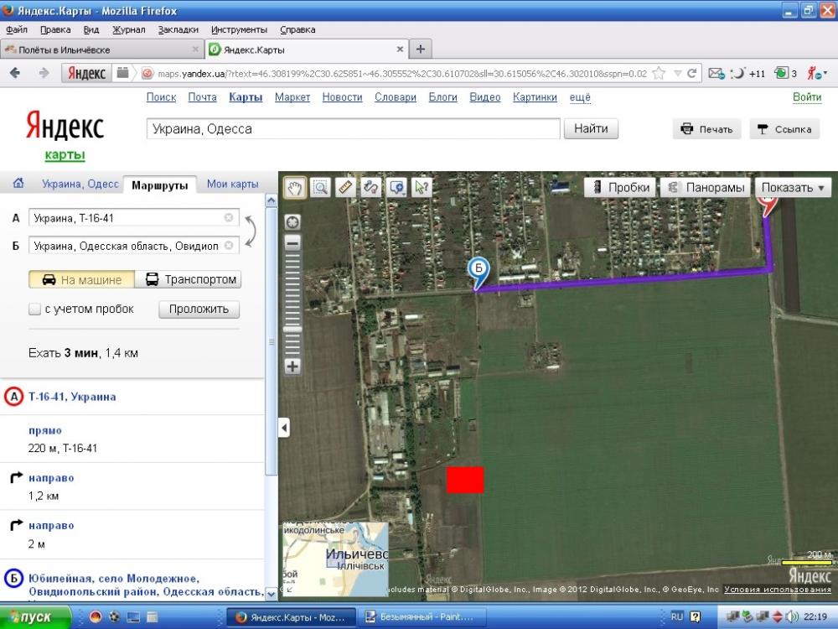Click the first 'направо' route step

coord(51,478)
